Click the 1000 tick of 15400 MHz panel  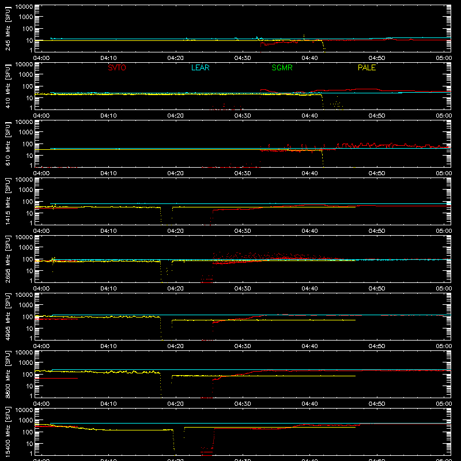[26, 421]
